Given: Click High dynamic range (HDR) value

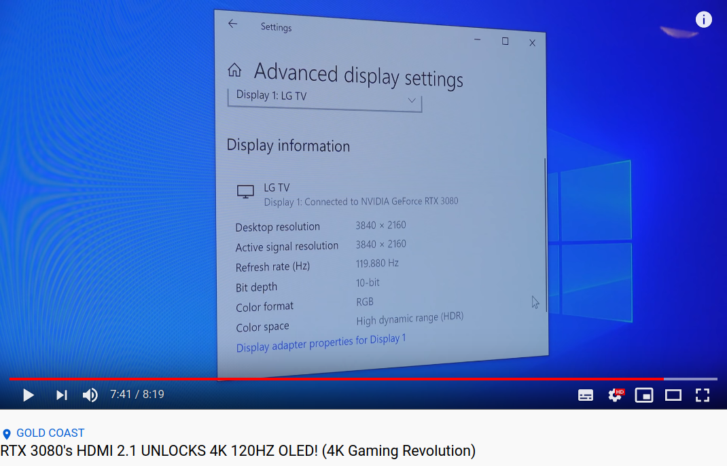Looking at the screenshot, I should coord(410,318).
